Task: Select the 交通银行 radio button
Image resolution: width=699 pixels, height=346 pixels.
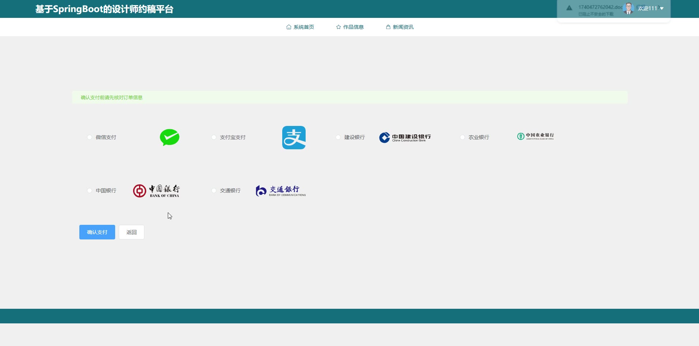Action: (x=214, y=191)
